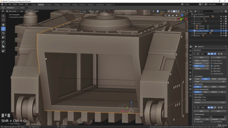Open the Object Data properties tab

point(190,82)
